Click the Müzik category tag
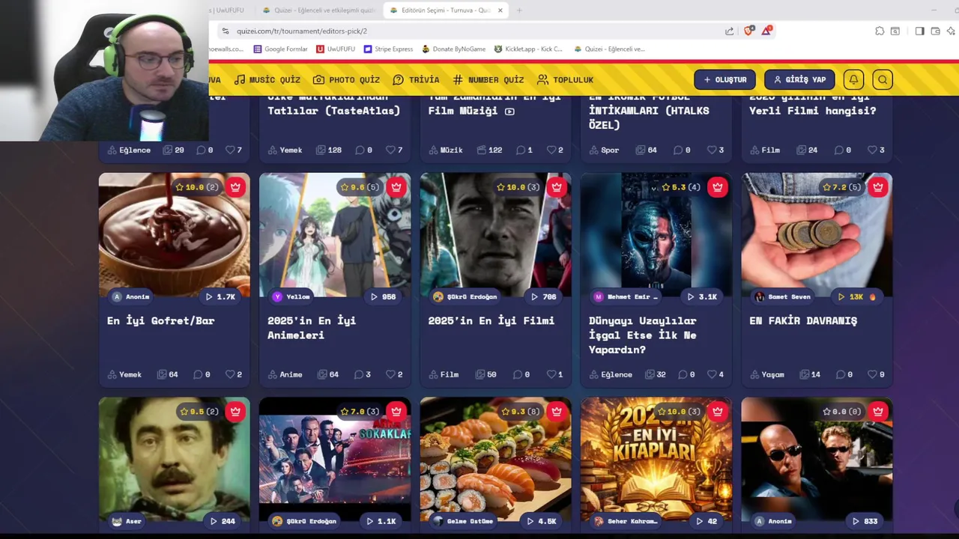The image size is (959, 539). pyautogui.click(x=446, y=150)
